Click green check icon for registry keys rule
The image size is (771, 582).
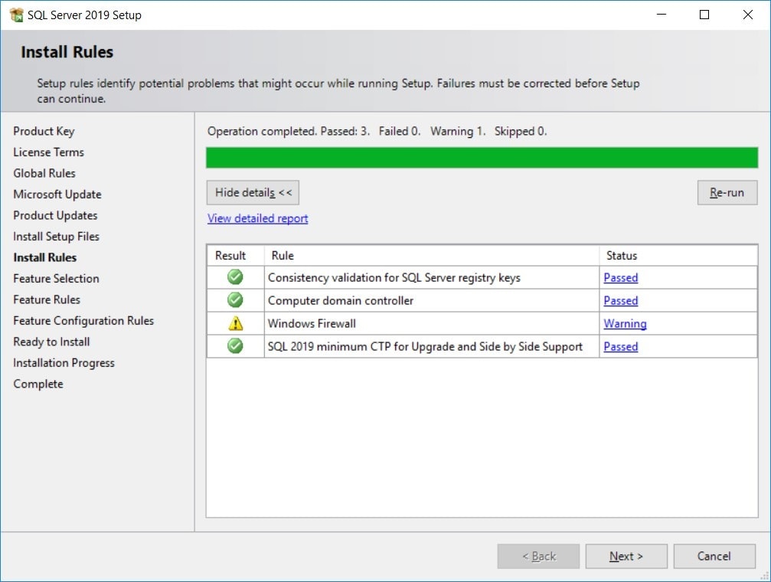pos(235,277)
